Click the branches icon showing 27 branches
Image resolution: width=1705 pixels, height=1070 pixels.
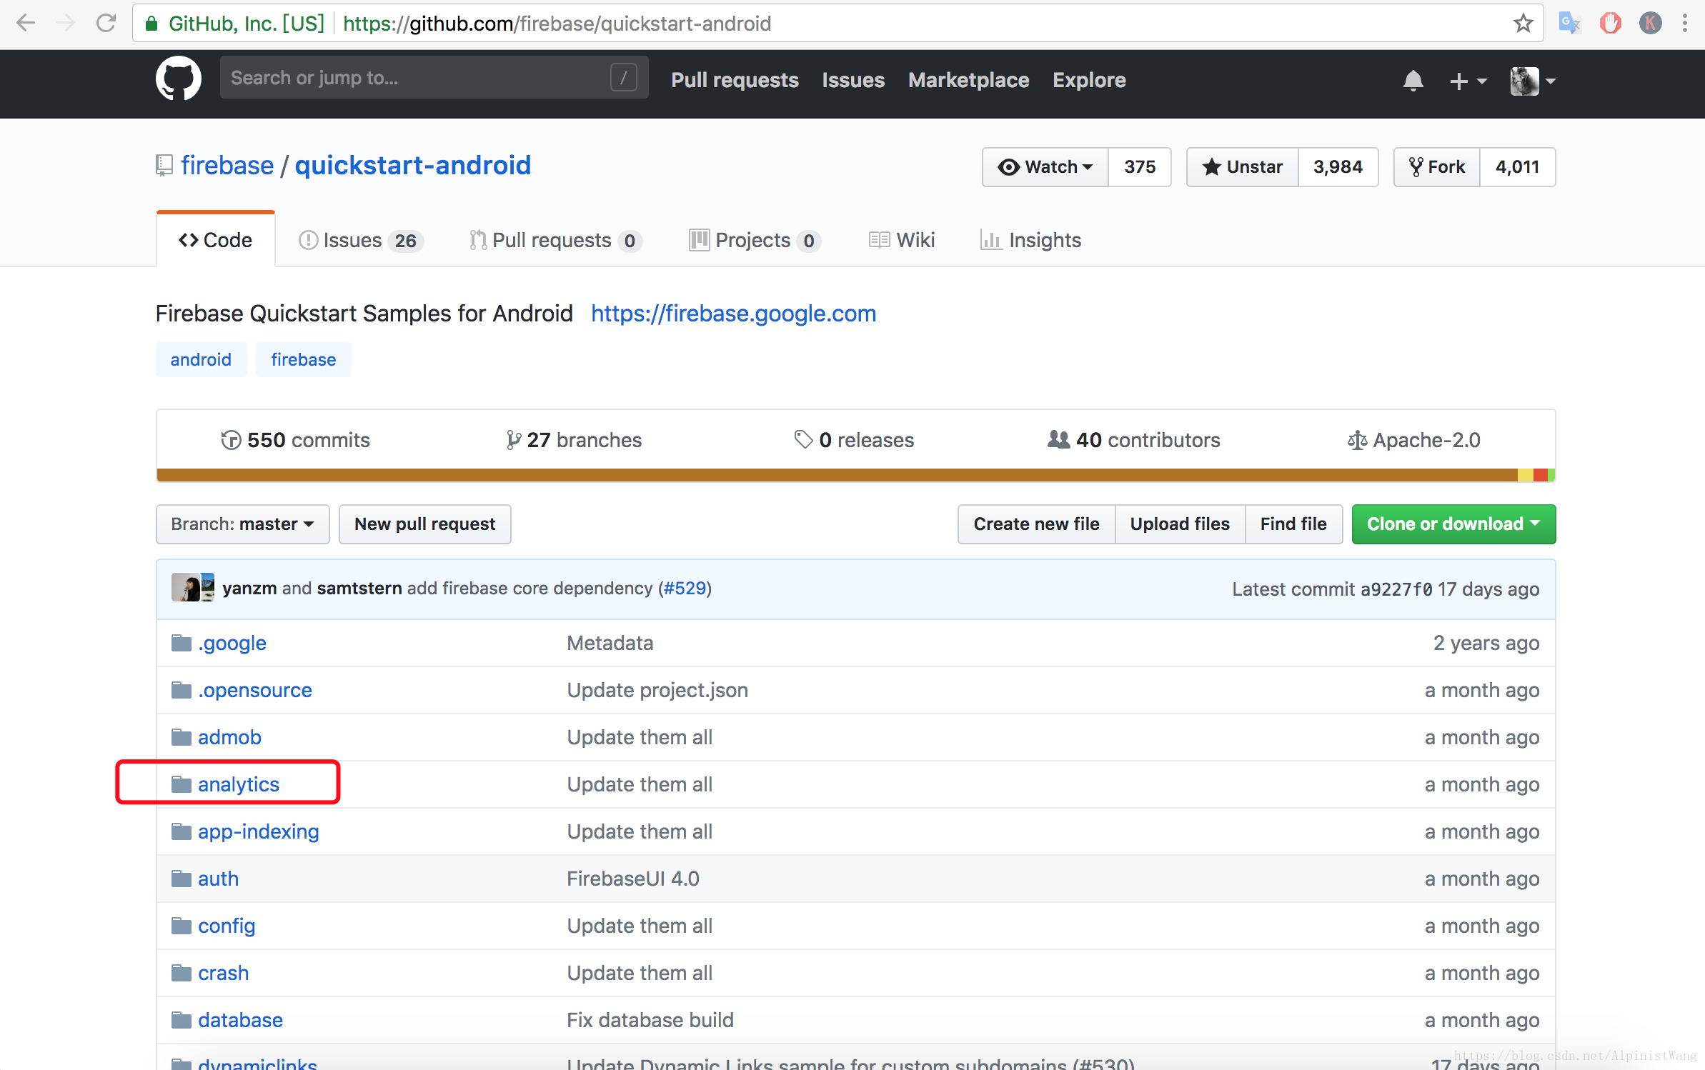pos(513,439)
